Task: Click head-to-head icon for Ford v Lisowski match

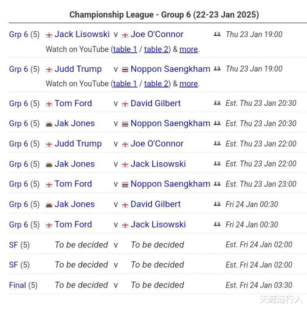Action: click(217, 224)
